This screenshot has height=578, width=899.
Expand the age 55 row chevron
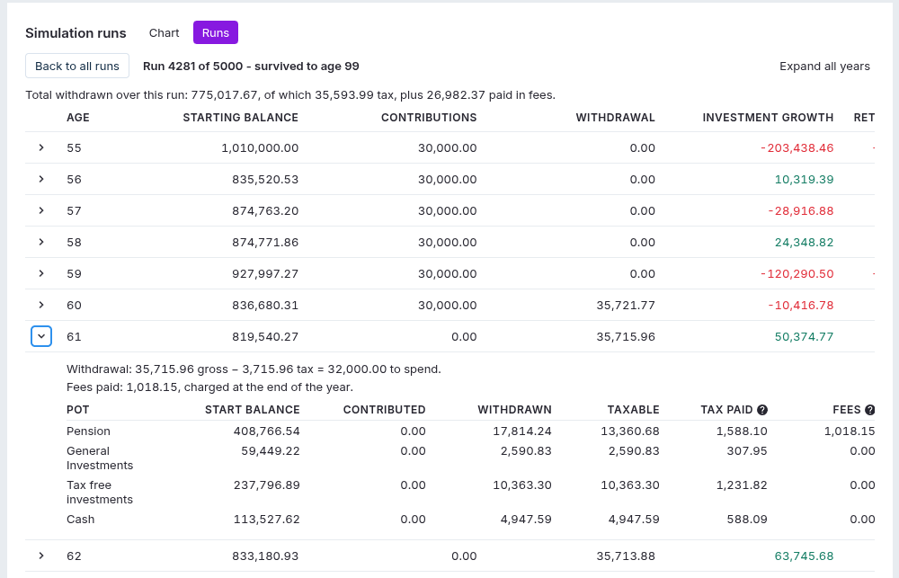coord(41,148)
